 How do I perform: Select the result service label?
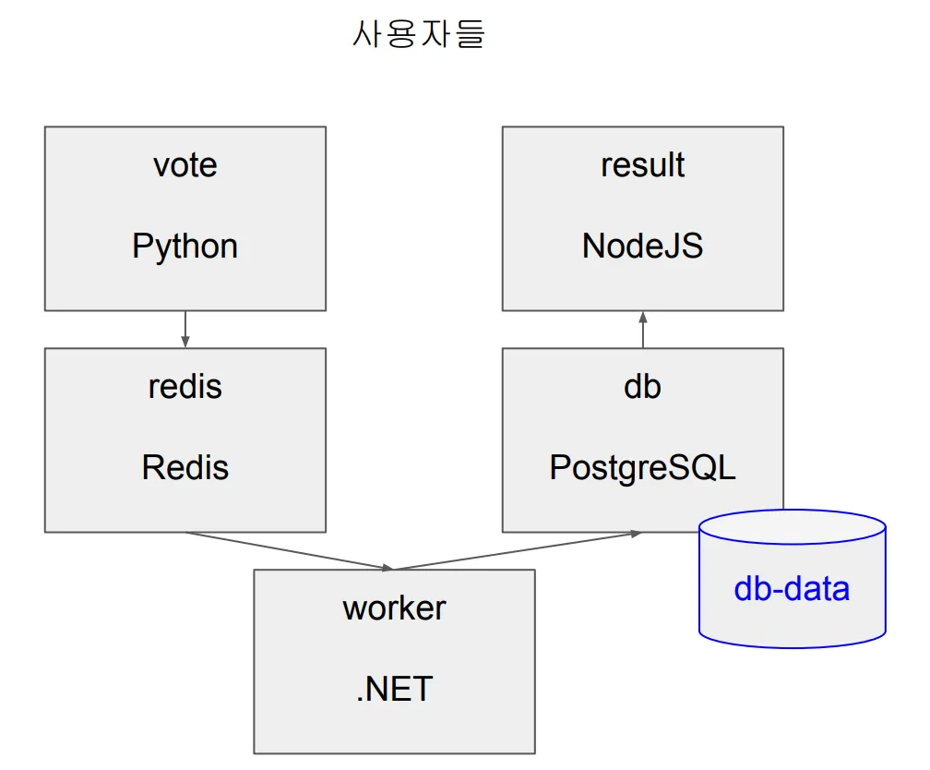(x=643, y=165)
